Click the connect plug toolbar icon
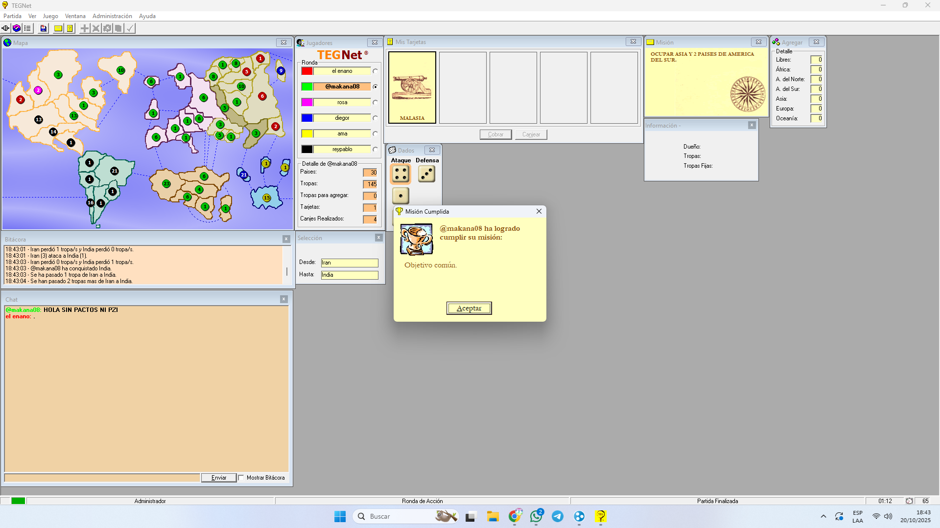The height and width of the screenshot is (528, 940). (x=5, y=28)
